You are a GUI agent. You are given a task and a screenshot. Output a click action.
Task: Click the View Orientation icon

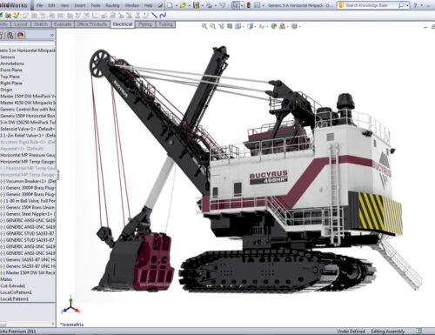pos(238,26)
